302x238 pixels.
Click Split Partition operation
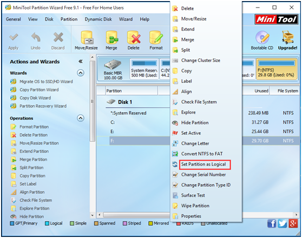(31, 168)
